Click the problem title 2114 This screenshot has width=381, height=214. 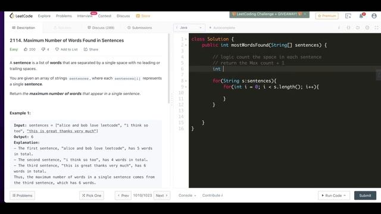[67, 40]
